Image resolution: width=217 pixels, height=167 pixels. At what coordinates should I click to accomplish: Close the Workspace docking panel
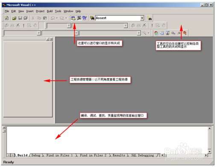pyautogui.click(x=51, y=39)
